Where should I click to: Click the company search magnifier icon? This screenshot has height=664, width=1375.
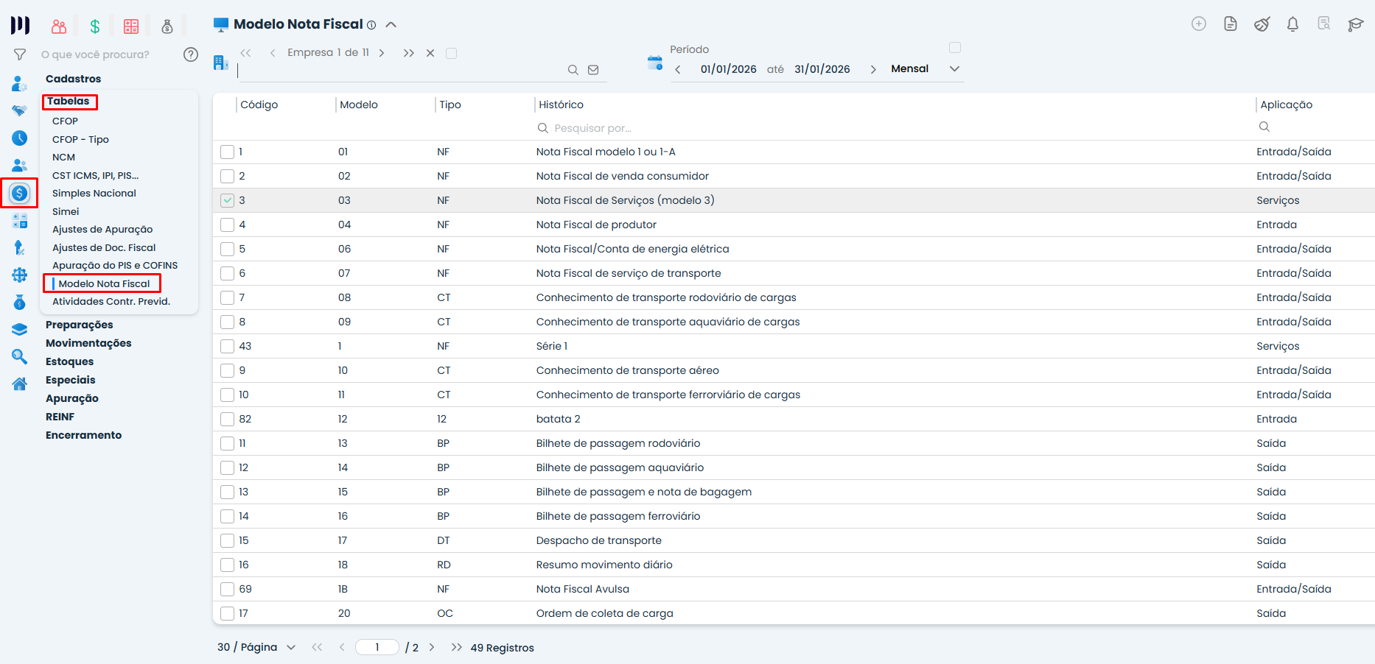click(x=573, y=70)
